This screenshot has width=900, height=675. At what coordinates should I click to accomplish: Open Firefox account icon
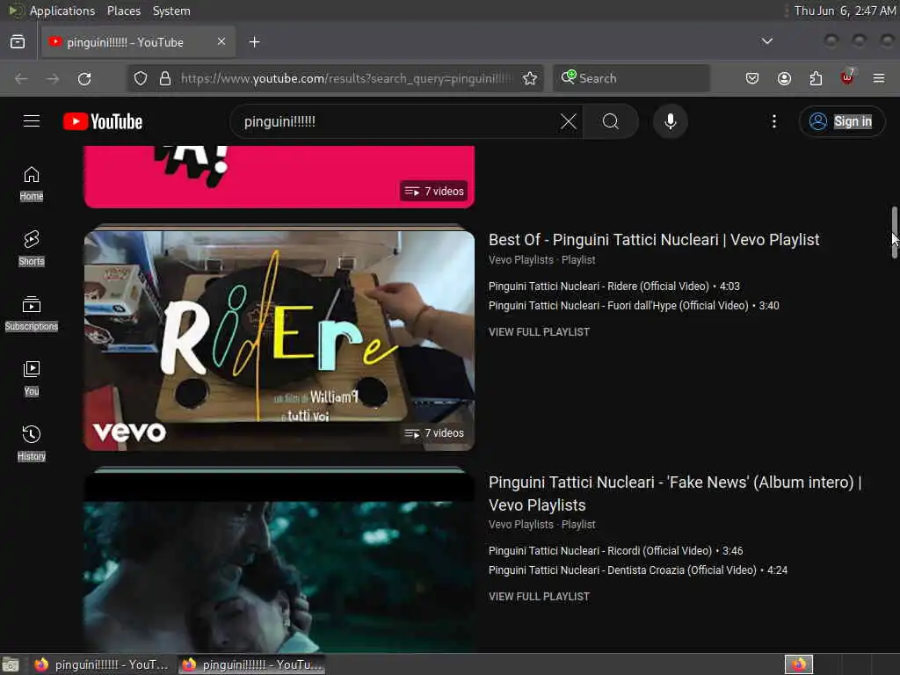pyautogui.click(x=784, y=78)
